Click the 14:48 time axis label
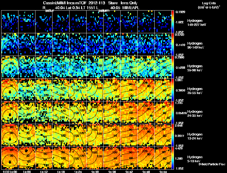227x173 pixels. [146, 172]
